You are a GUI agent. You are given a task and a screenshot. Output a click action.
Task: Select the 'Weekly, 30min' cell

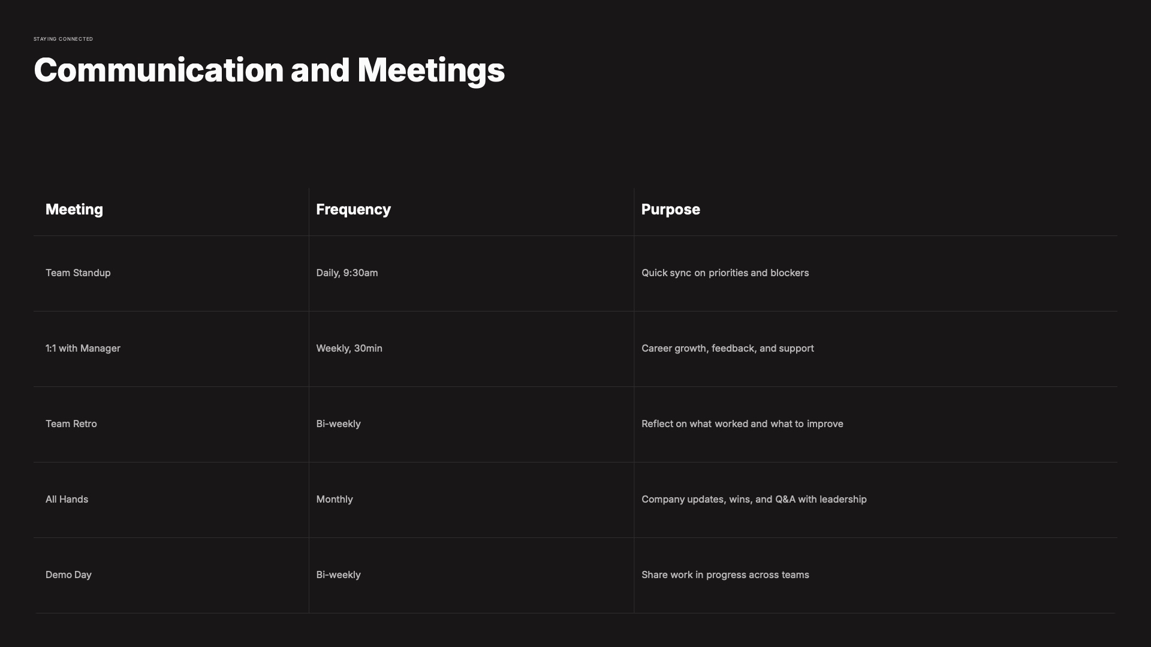349,349
